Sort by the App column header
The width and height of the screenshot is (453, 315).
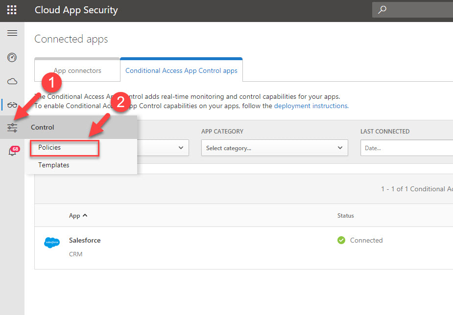[x=78, y=216]
